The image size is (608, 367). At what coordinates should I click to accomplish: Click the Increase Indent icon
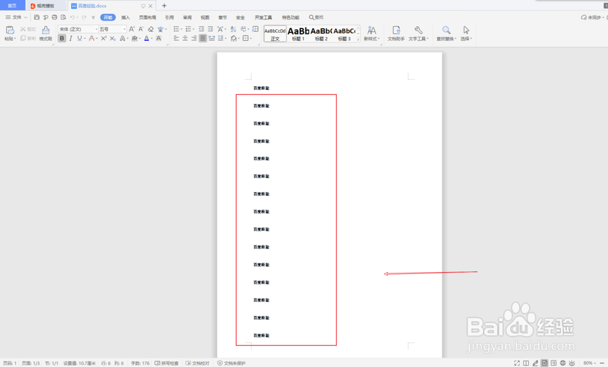pyautogui.click(x=210, y=29)
